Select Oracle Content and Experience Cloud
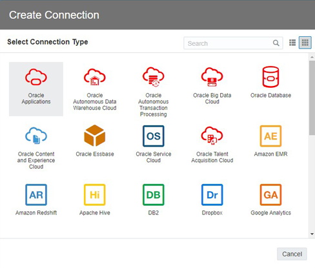 point(36,148)
